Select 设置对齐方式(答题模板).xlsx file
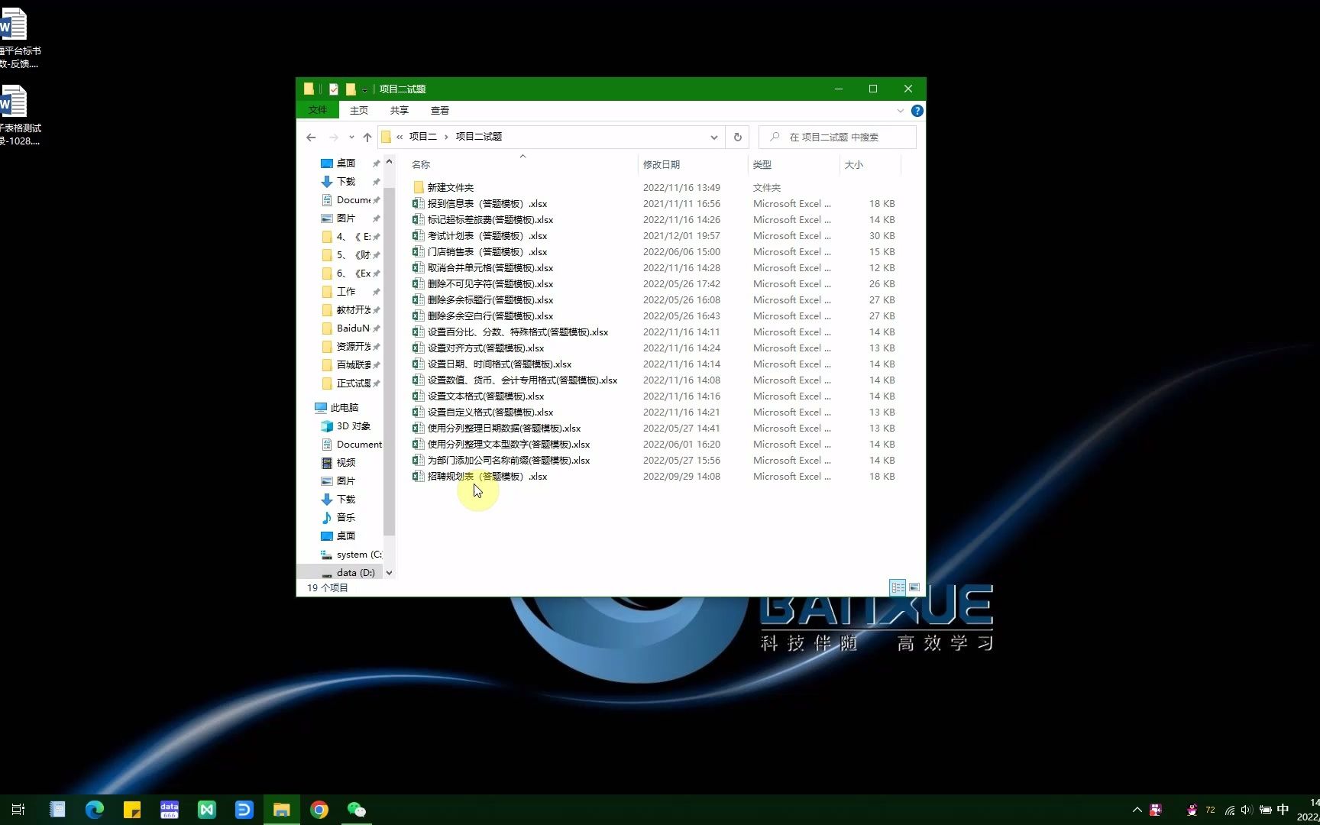The height and width of the screenshot is (825, 1320). tap(486, 348)
